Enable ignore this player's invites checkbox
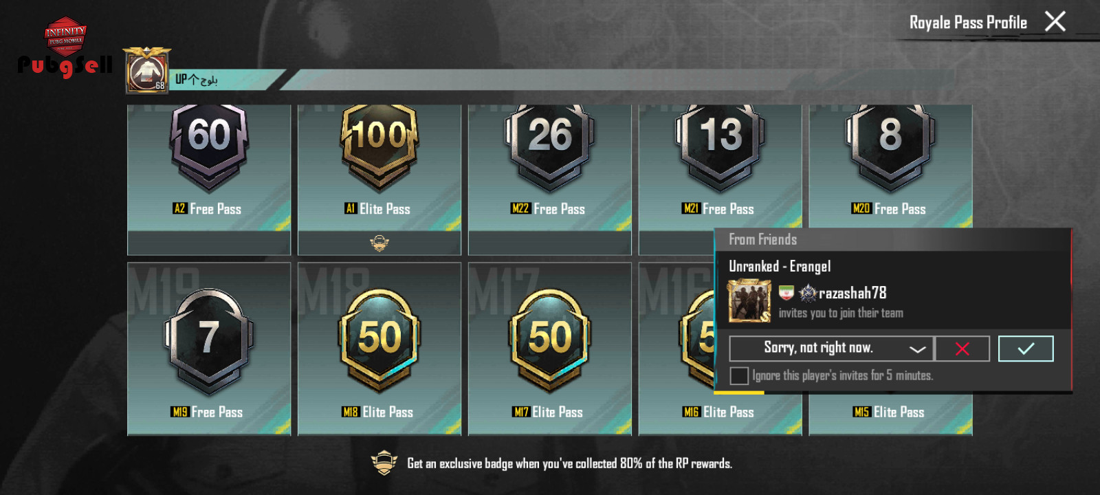The image size is (1100, 495). [739, 375]
